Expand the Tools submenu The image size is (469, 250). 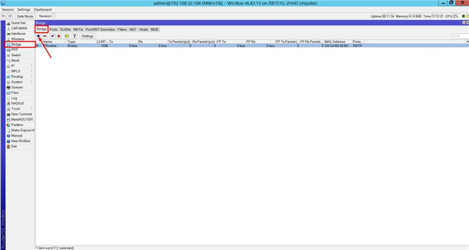pos(20,109)
